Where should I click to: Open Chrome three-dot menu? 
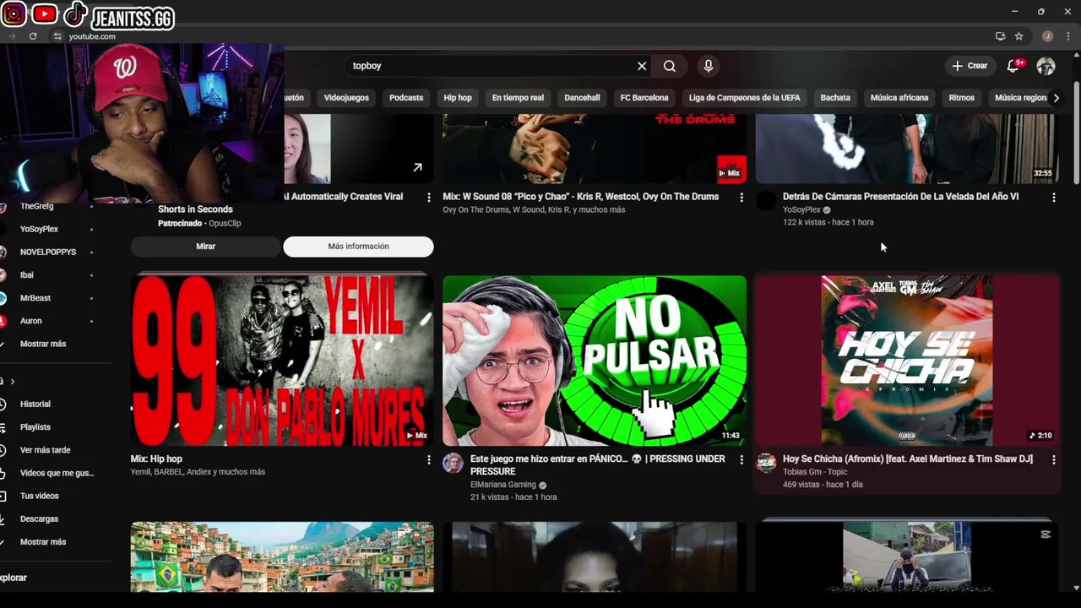(1067, 36)
